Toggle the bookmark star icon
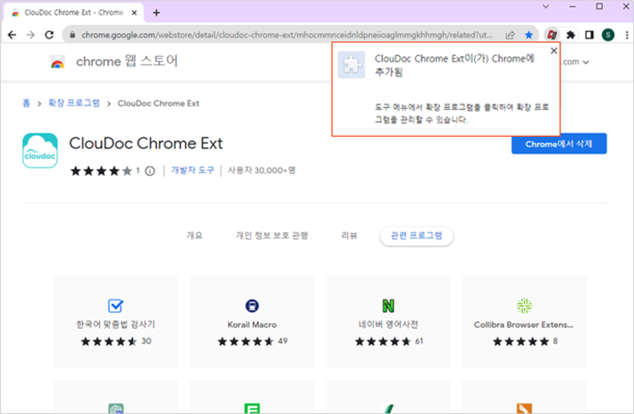Image resolution: width=634 pixels, height=414 pixels. point(528,35)
